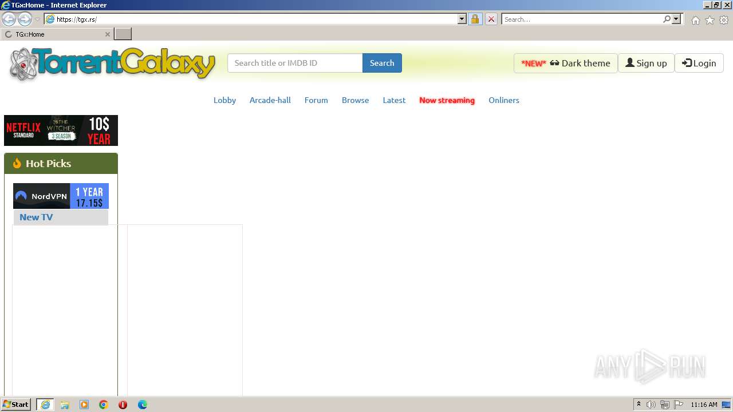
Task: Open Favorites with the star icon
Action: (710, 20)
